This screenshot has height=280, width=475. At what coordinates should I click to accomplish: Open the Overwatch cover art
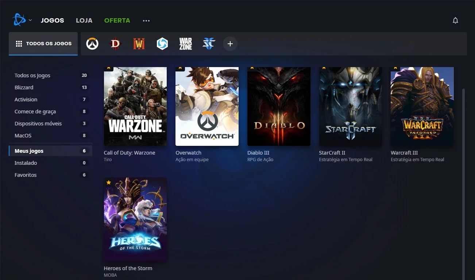click(x=207, y=106)
